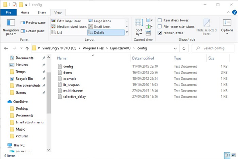Expand the address bar history dropdown

[x=175, y=48]
